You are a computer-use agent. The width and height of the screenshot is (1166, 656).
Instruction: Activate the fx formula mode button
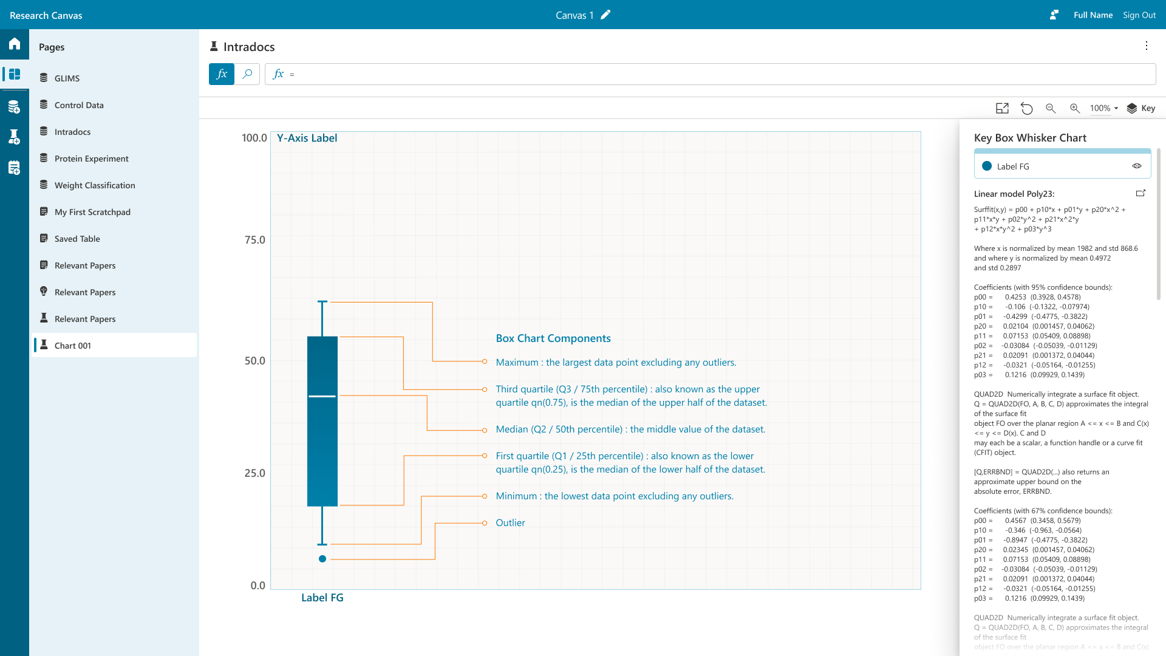tap(222, 74)
